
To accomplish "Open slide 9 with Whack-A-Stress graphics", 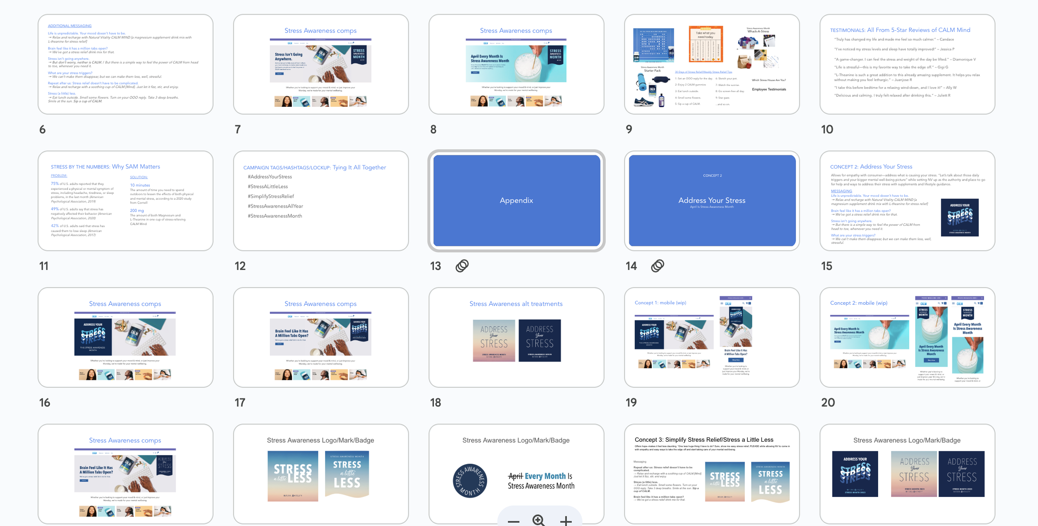I will point(712,64).
